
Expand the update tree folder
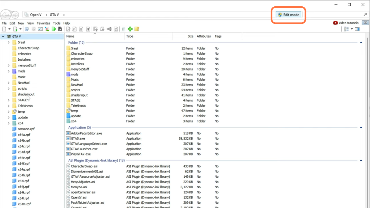pyautogui.click(x=9, y=118)
